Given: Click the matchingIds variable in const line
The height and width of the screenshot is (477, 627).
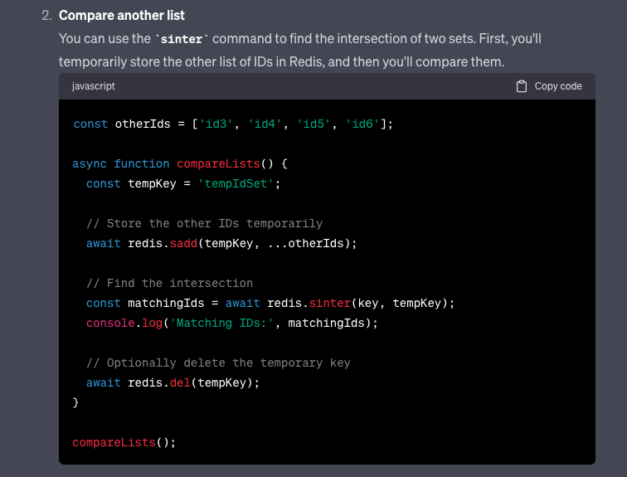Looking at the screenshot, I should [x=166, y=304].
